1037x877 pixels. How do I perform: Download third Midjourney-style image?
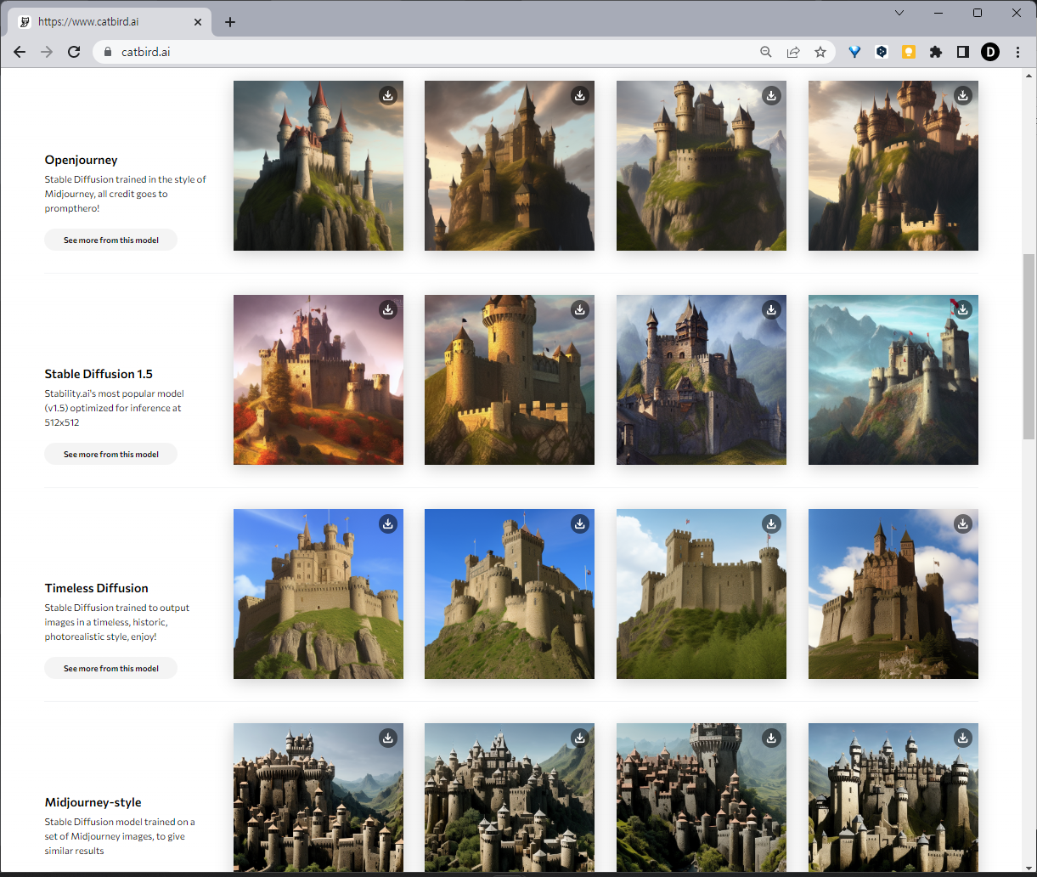[x=771, y=738]
